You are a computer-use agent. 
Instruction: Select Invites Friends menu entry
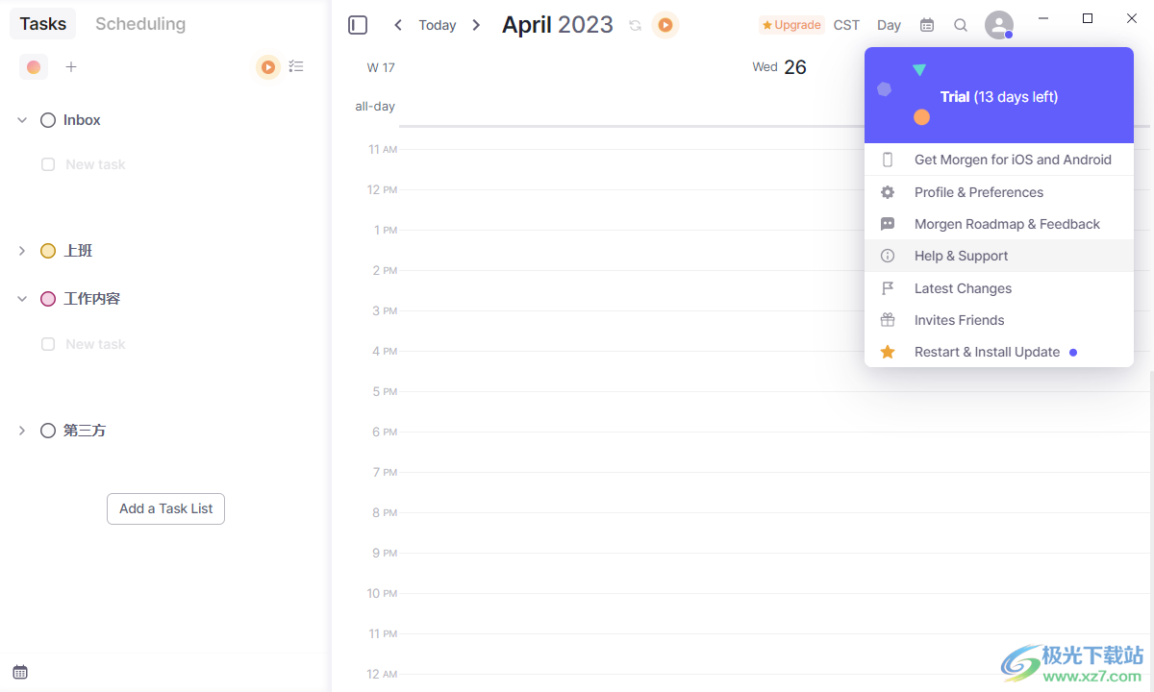[999, 320]
